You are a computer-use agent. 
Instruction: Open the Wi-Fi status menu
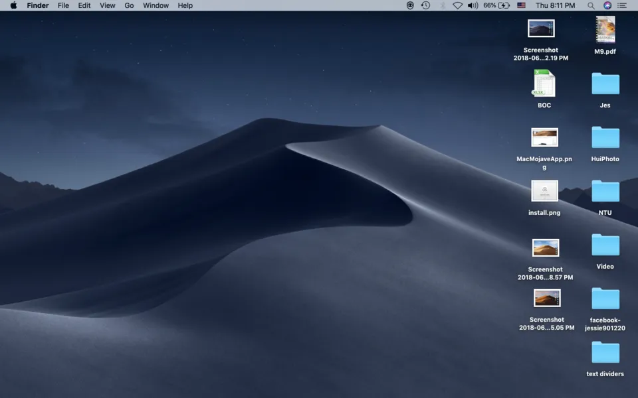click(x=457, y=5)
